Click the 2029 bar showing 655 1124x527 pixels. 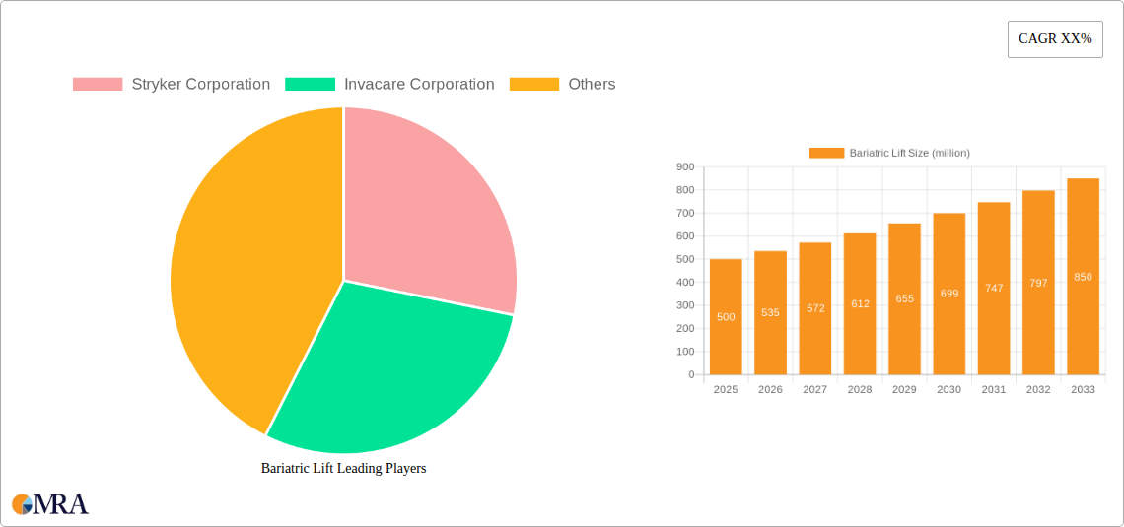tap(905, 298)
